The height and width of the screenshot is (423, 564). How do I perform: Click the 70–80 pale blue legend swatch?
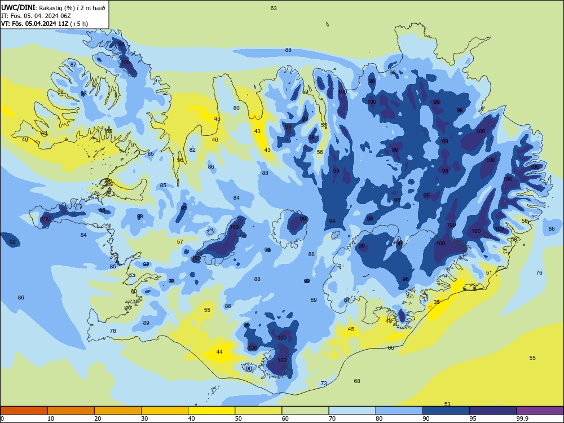click(352, 411)
